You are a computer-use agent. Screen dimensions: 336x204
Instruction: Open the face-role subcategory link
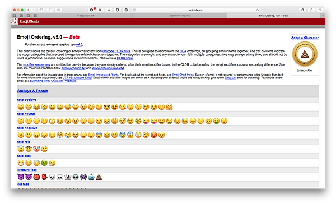pyautogui.click(x=24, y=142)
